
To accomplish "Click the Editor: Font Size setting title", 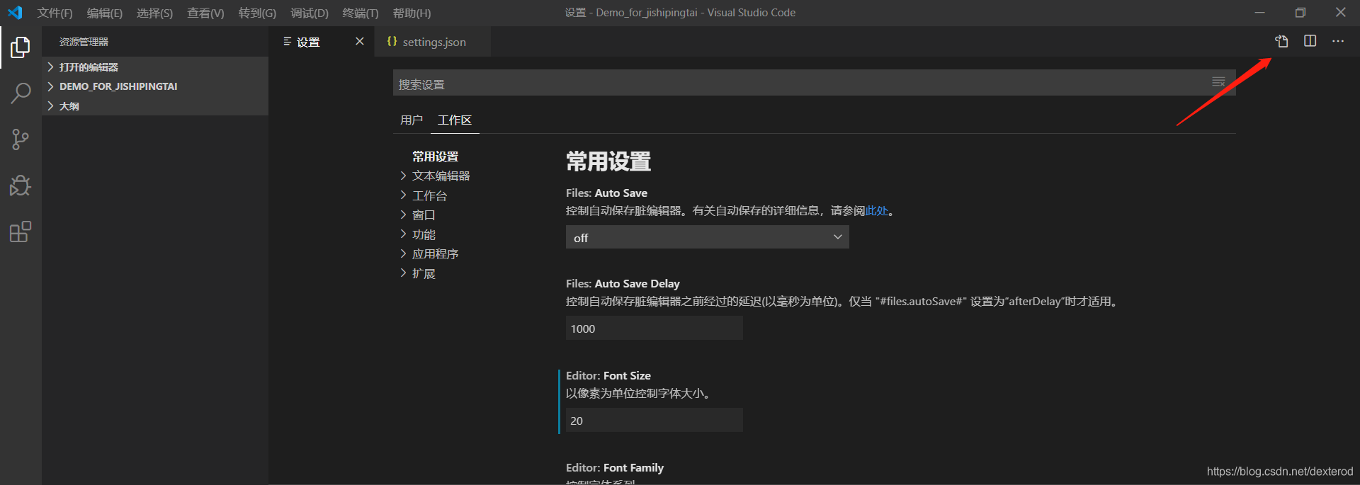I will (608, 375).
